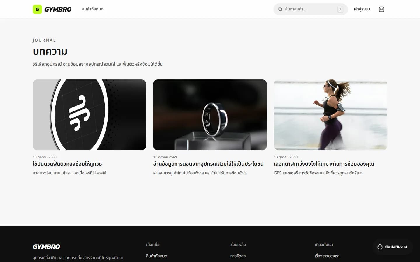The image size is (420, 262).
Task: Open footer link เรื่องราวของเรา
Action: (327, 256)
